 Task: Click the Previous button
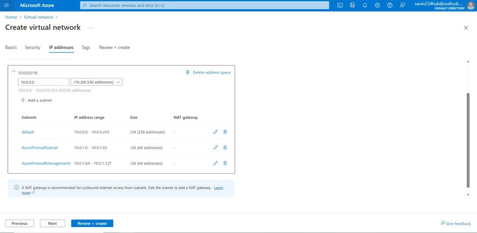20,223
